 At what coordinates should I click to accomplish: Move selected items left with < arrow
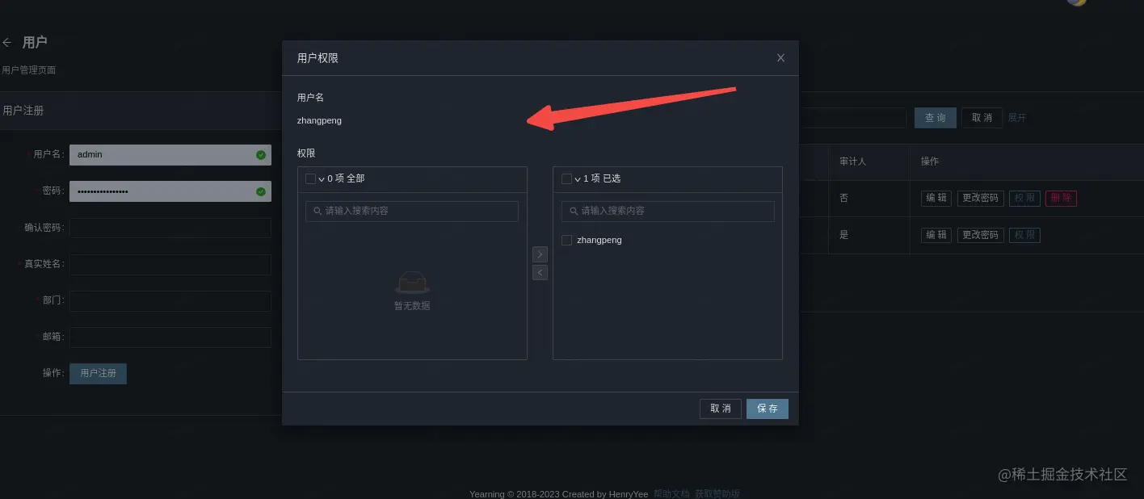coord(540,273)
